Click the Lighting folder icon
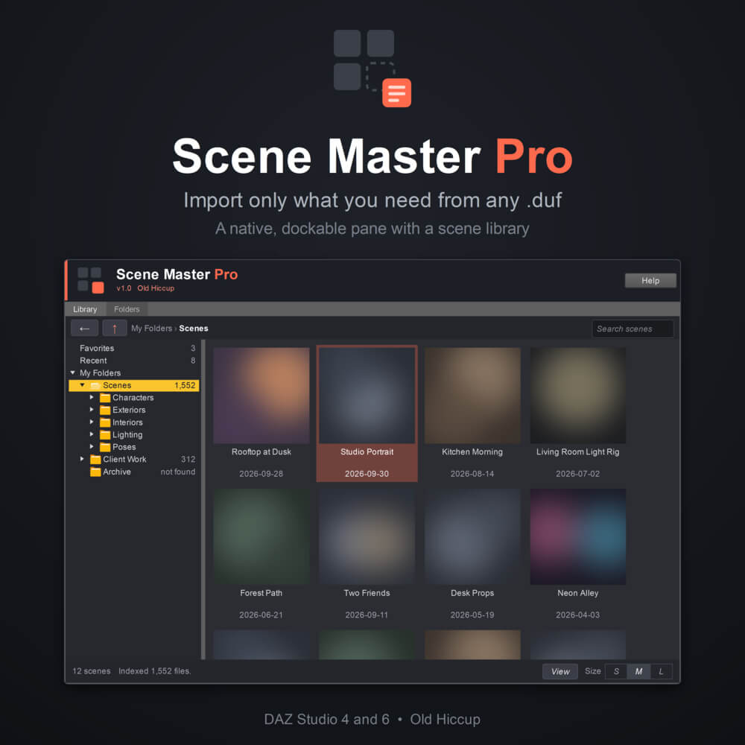 tap(105, 435)
